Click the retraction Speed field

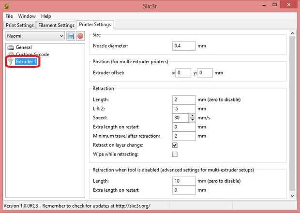(x=181, y=118)
